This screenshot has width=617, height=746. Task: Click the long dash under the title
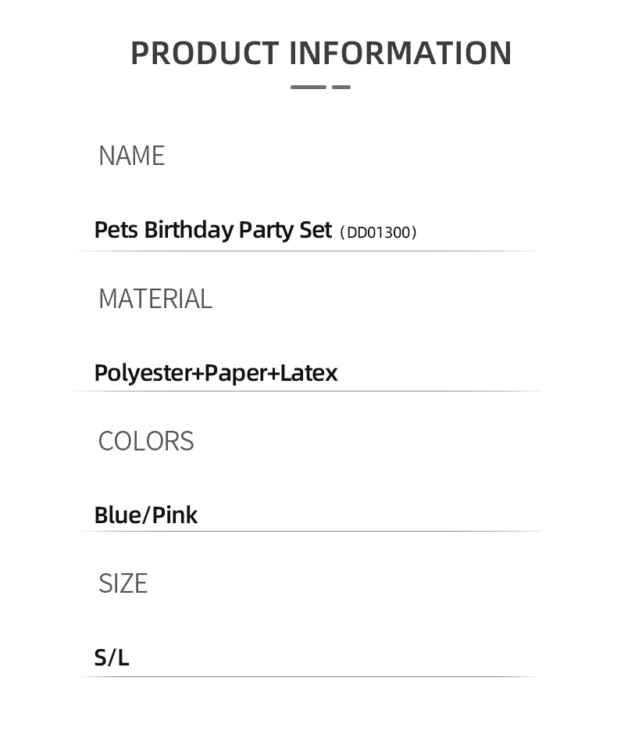click(x=308, y=87)
